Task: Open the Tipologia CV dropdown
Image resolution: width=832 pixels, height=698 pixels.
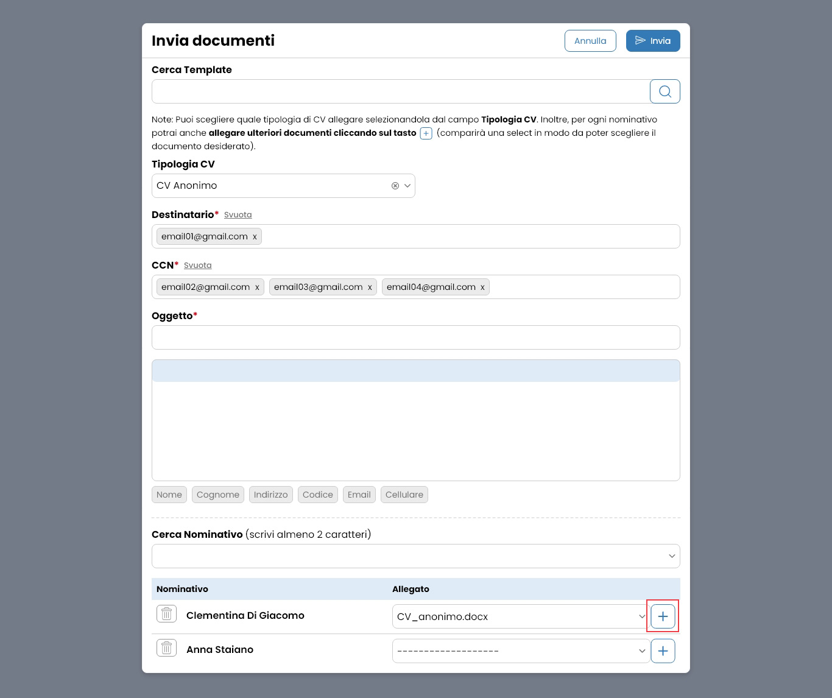Action: click(407, 186)
